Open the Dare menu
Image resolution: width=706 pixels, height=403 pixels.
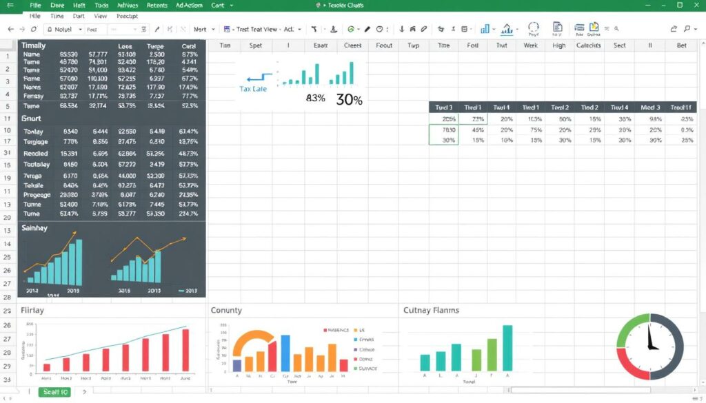[57, 6]
